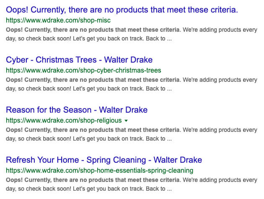
Task: Click the wdrake.com/shop-misc green URL
Action: pos(58,20)
